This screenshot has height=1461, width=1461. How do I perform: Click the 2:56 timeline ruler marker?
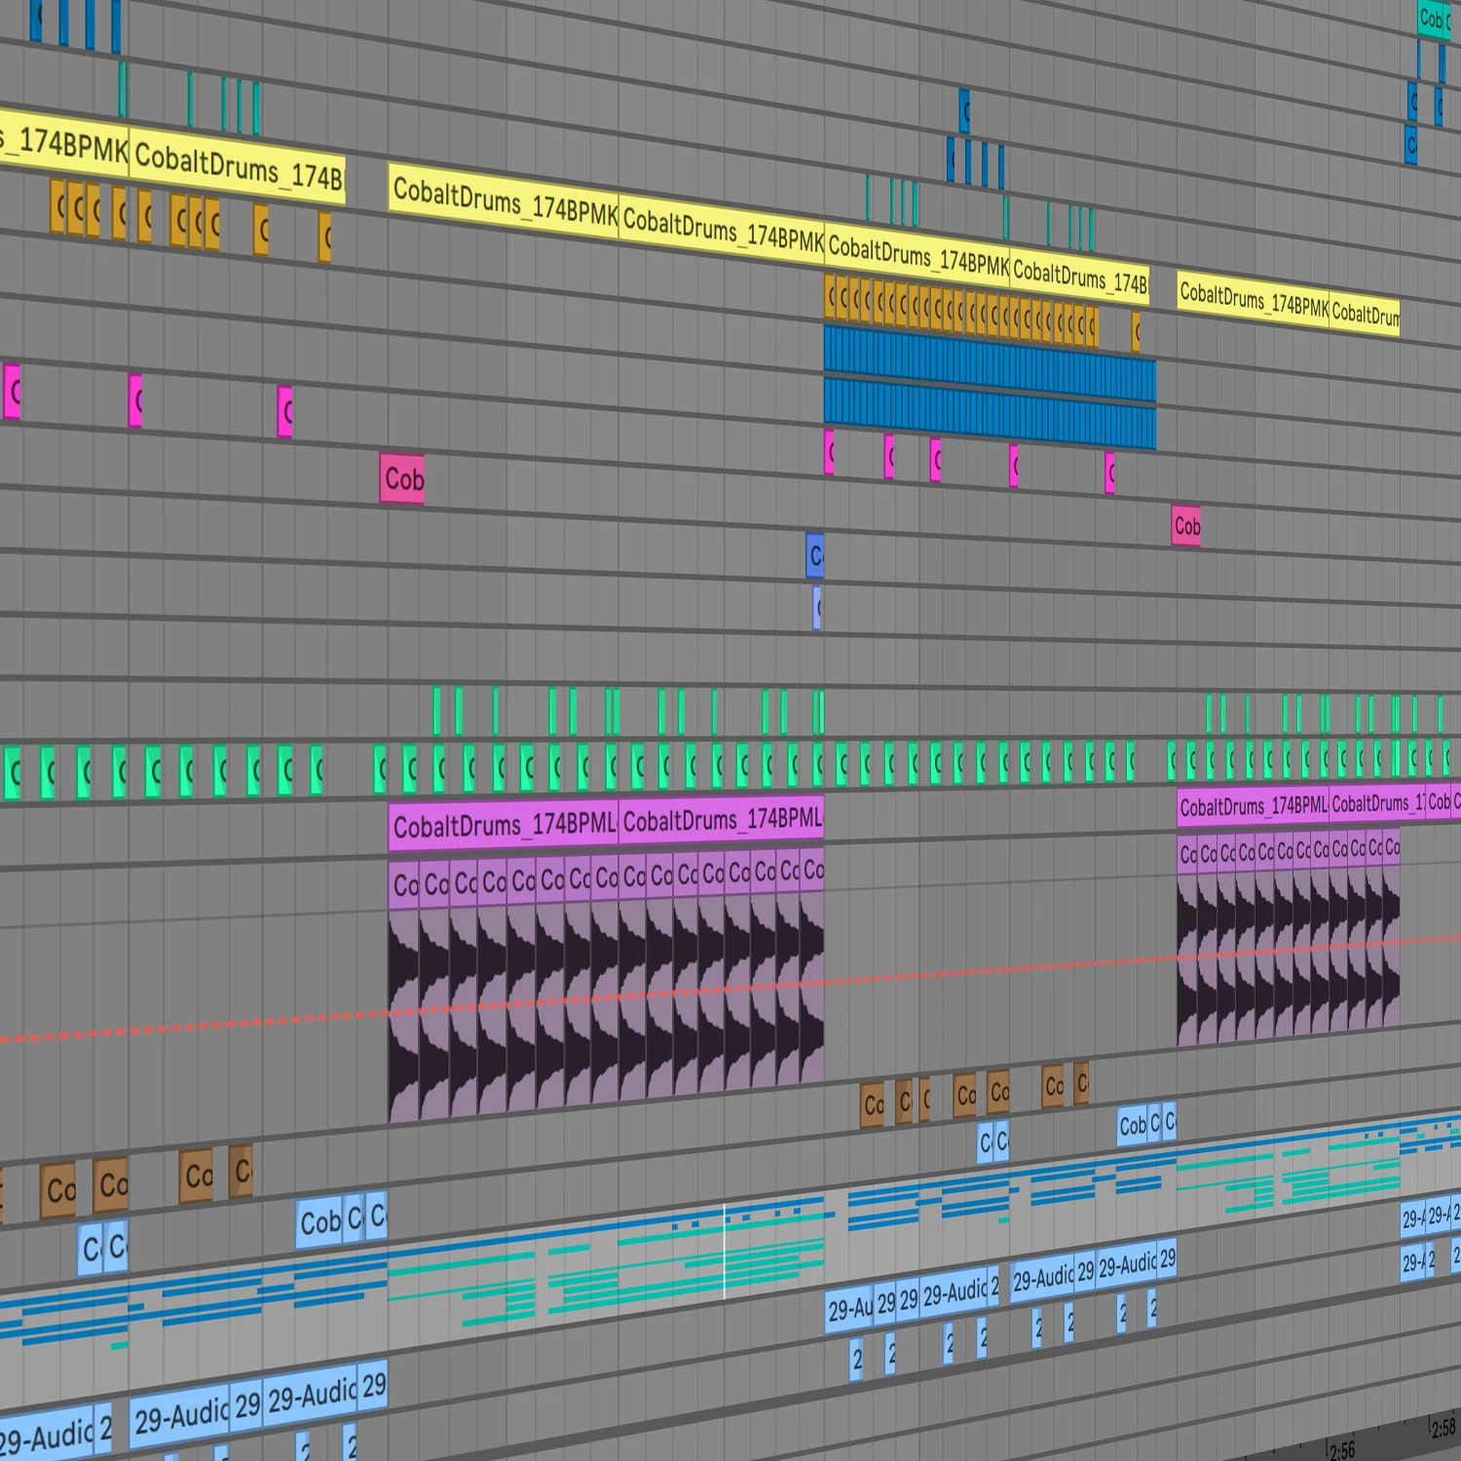coord(1341,1450)
